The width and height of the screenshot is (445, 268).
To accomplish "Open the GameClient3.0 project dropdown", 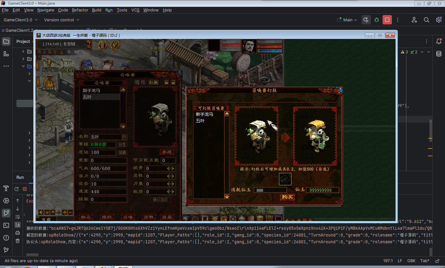I will tap(20, 20).
